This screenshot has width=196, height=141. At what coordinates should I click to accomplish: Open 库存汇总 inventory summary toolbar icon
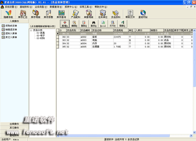23,14
